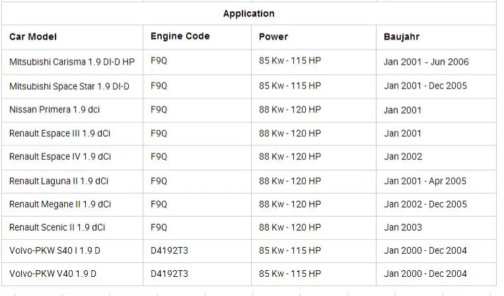Select the Car Model column header

click(72, 37)
